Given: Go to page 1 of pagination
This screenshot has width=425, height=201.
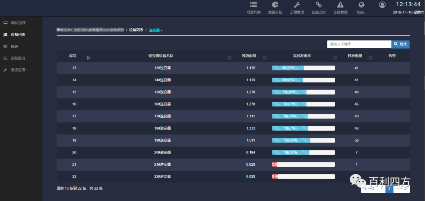Looking at the screenshot, I should [381, 189].
